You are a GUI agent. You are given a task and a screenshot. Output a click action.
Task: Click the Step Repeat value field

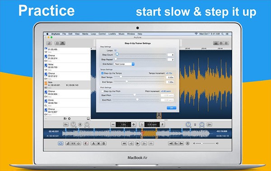coord(170,59)
